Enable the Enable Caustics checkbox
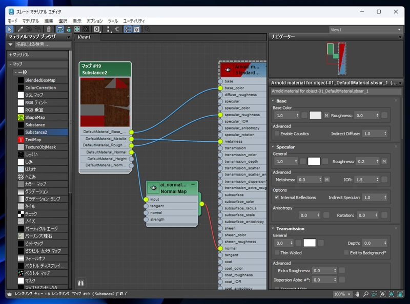Image resolution: width=410 pixels, height=304 pixels. tap(277, 134)
